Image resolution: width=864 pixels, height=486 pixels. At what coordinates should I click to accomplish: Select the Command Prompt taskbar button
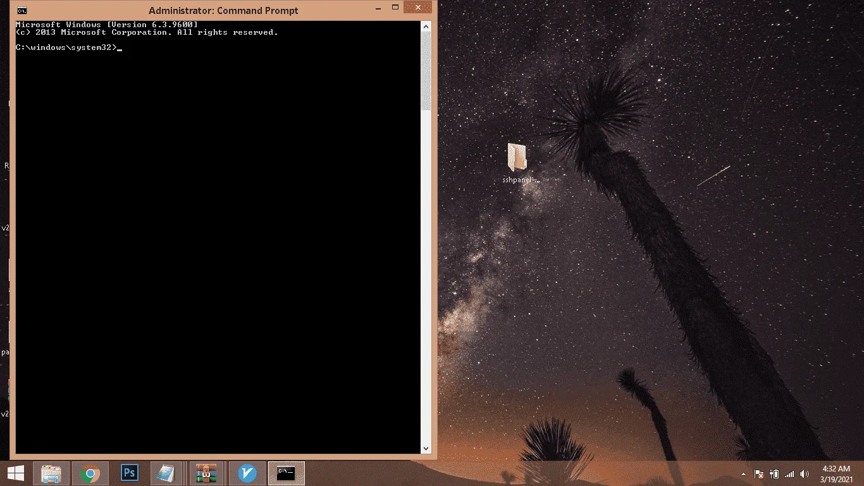click(287, 473)
